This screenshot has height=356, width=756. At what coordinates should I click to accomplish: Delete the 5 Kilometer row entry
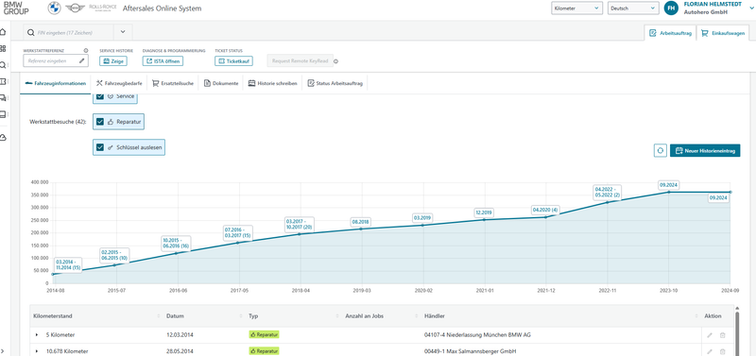[x=722, y=335]
